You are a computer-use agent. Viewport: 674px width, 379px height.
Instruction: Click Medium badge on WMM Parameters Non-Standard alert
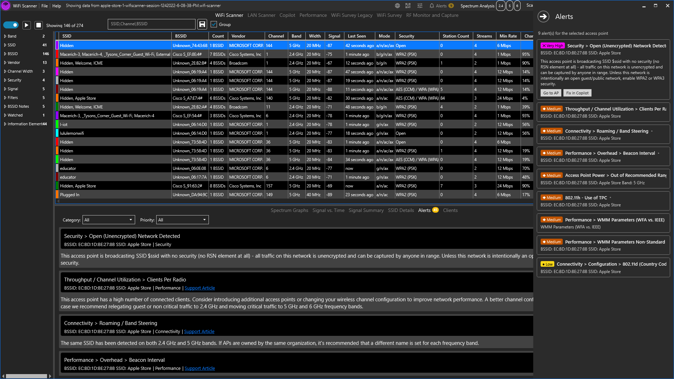click(x=551, y=242)
